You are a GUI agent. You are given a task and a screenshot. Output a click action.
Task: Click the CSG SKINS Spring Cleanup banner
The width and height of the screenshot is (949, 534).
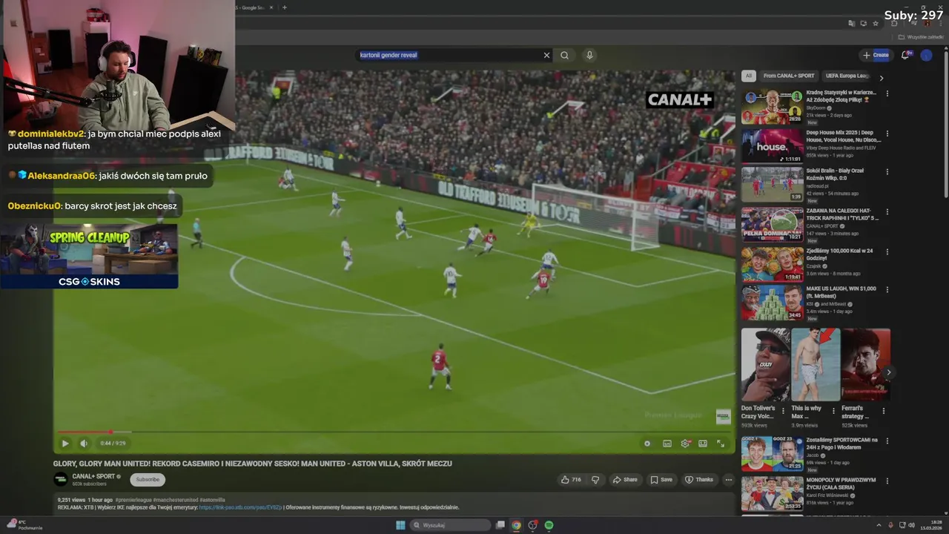pos(89,256)
